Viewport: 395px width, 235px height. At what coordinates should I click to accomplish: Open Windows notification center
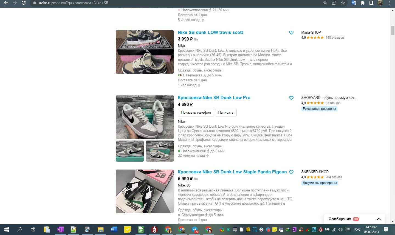[x=386, y=230]
